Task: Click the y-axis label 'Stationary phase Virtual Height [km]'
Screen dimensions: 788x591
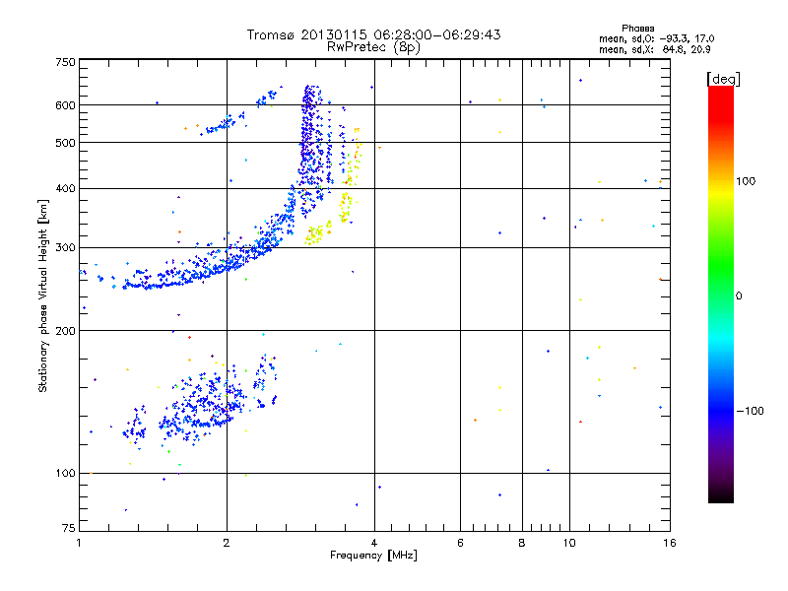Action: (x=42, y=295)
